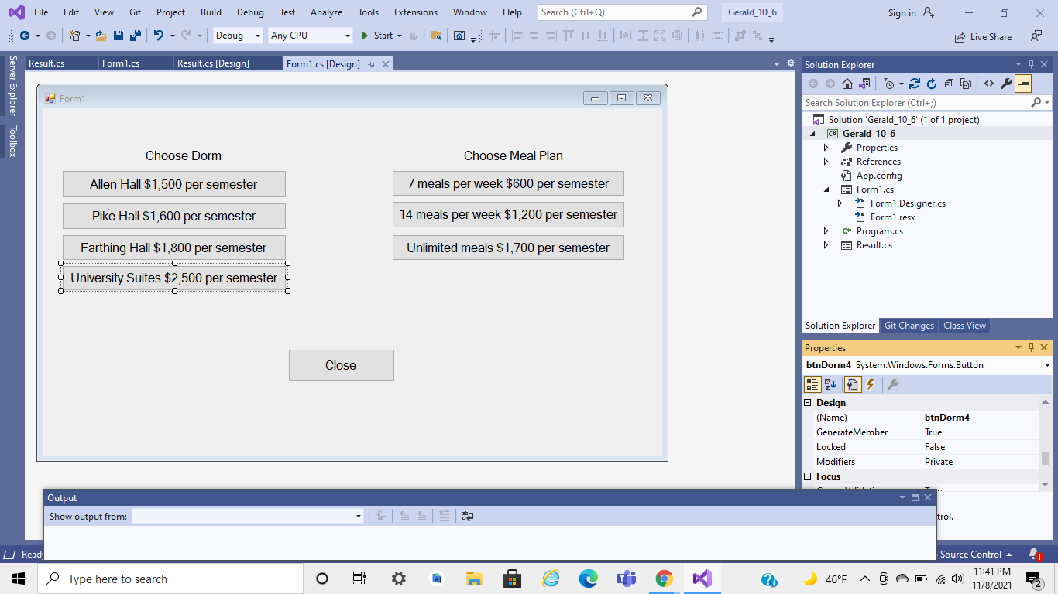Screen dimensions: 1058x594
Task: Click the Close button on Form1
Action: [341, 364]
